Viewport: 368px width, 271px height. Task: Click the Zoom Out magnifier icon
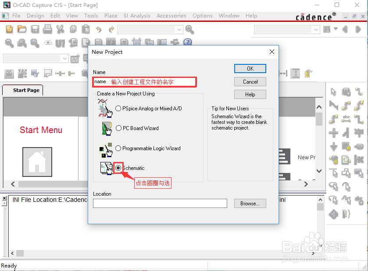point(22,43)
